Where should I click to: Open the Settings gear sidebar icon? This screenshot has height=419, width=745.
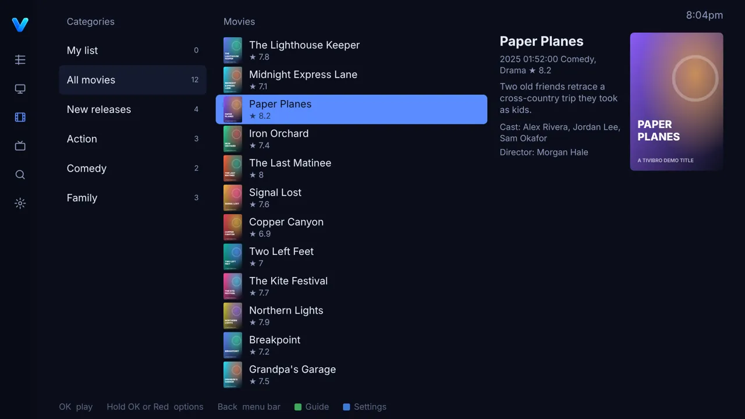pos(20,203)
